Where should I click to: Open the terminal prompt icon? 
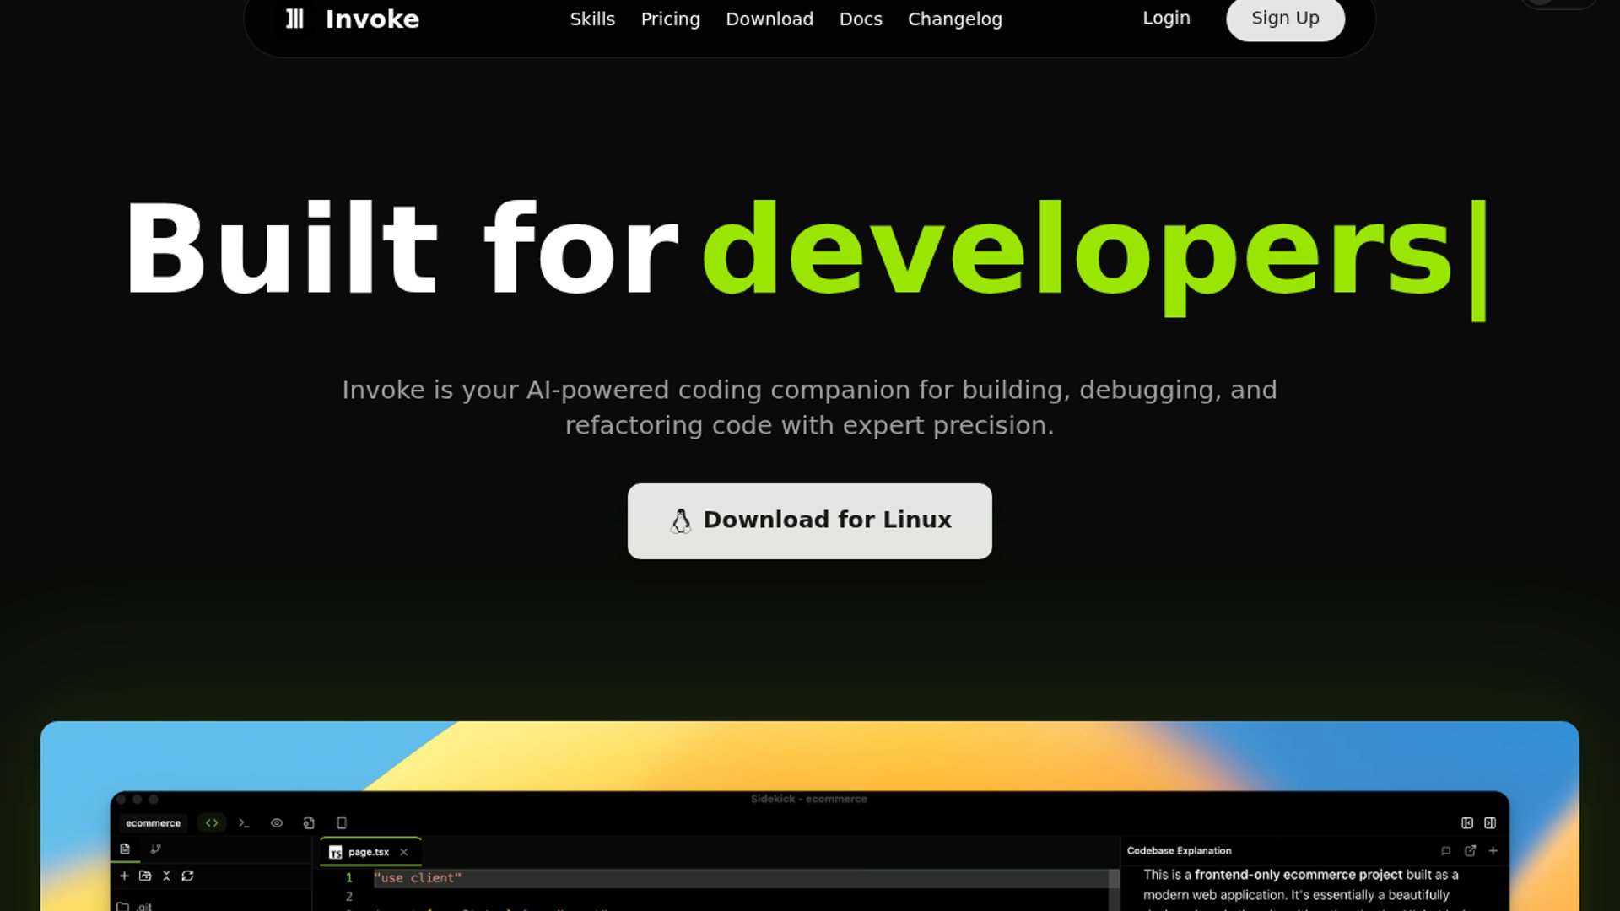244,822
